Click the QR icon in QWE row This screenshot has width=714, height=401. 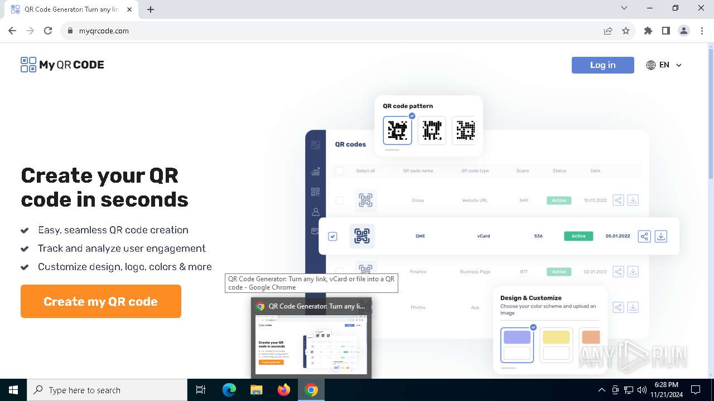[x=362, y=236]
